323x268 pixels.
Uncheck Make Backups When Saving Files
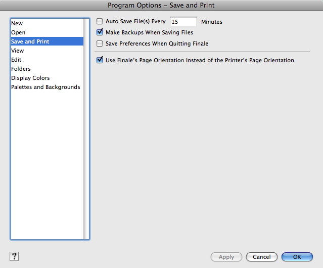point(100,32)
